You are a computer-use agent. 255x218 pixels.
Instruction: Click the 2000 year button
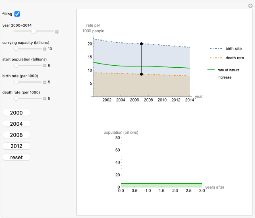tap(17, 113)
